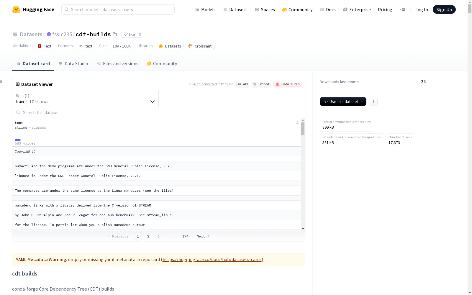Open the three-dot options menu beside Use this dataset
Image resolution: width=472 pixels, height=295 pixels.
coord(373,101)
